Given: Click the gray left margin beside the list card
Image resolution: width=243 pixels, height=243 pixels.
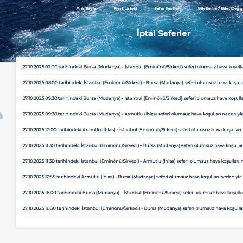Looking at the screenshot, I should tap(8, 171).
